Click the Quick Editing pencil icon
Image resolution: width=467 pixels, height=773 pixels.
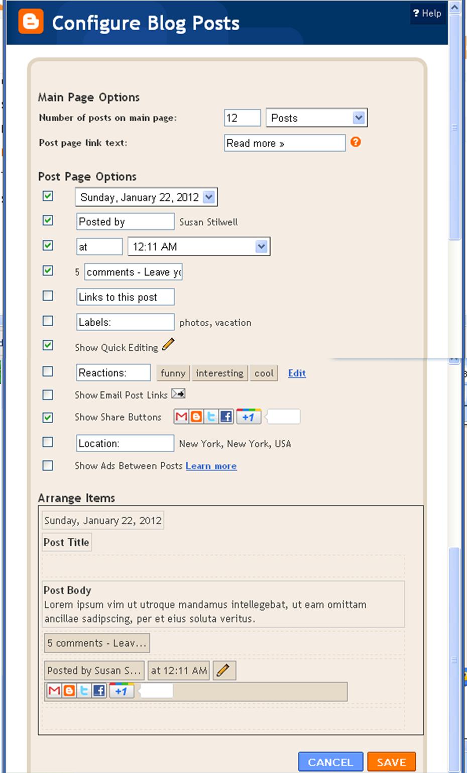coord(169,345)
